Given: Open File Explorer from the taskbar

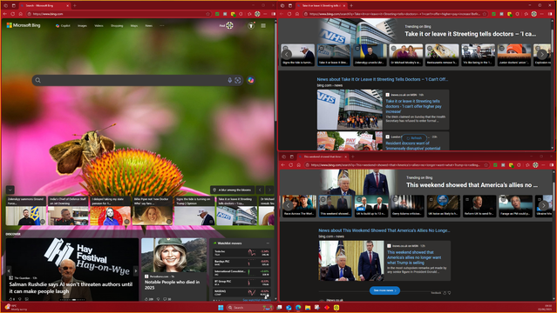Looking at the screenshot, I should [308, 307].
